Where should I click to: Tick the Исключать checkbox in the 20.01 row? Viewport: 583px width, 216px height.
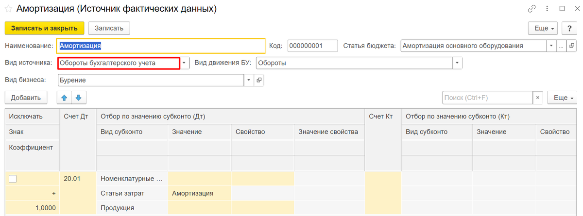(x=13, y=179)
